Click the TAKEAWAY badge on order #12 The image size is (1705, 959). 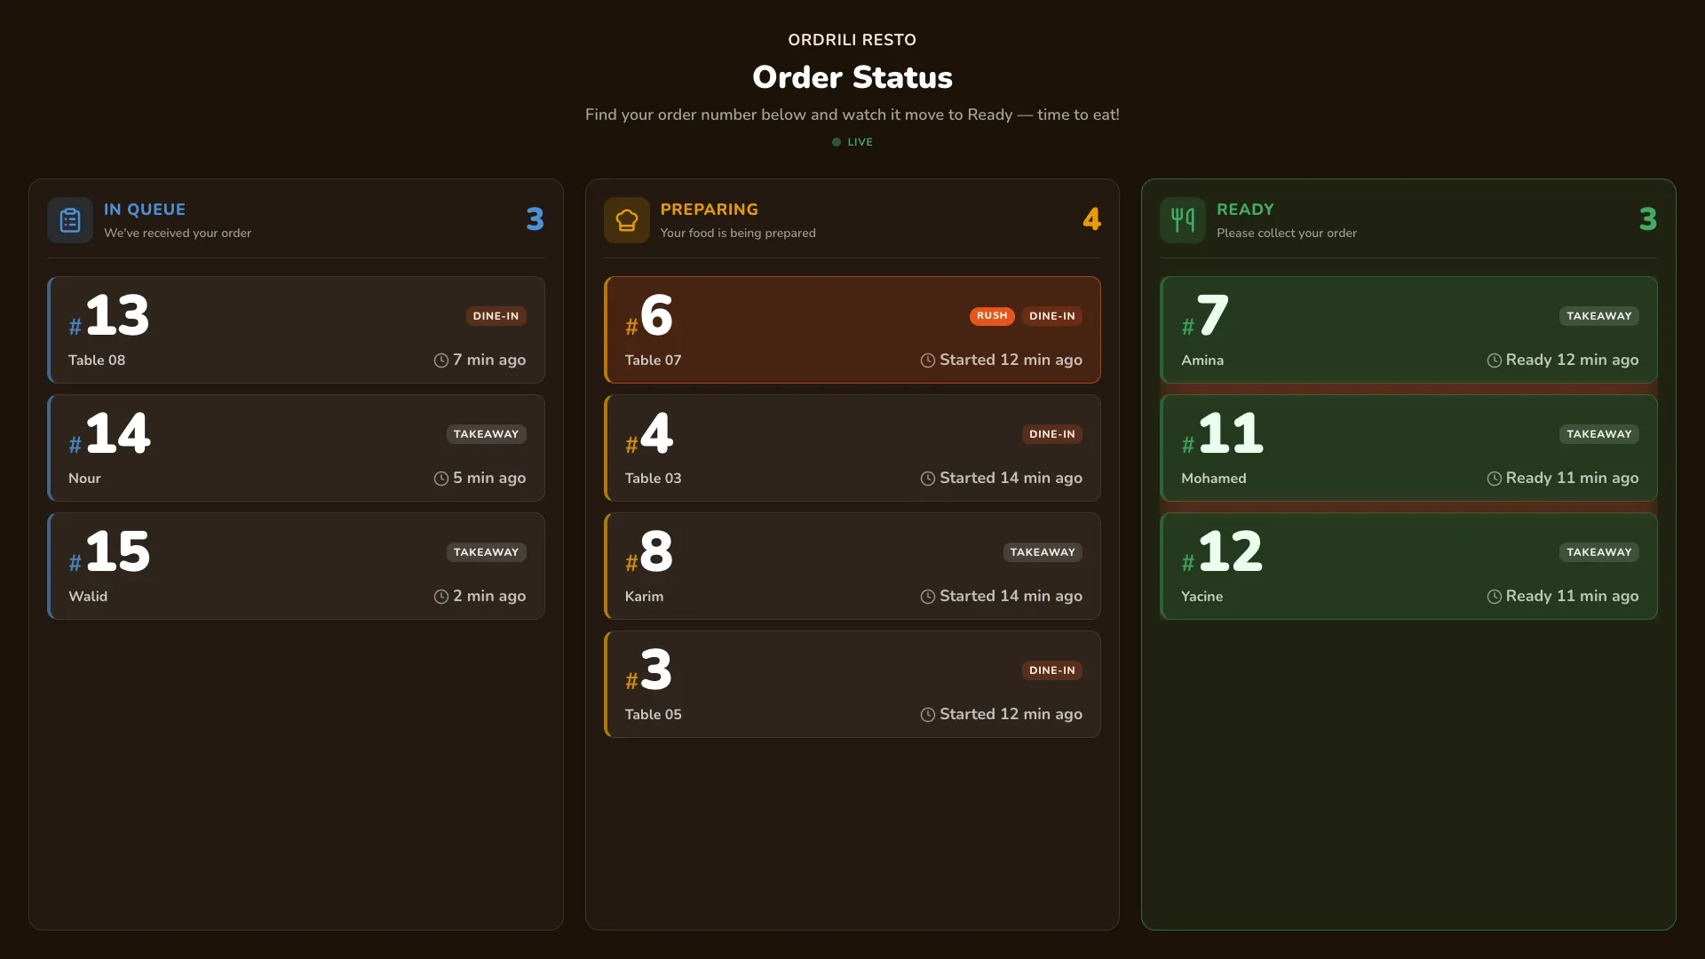coord(1599,552)
